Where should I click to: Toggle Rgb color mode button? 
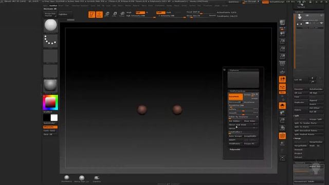point(140,12)
